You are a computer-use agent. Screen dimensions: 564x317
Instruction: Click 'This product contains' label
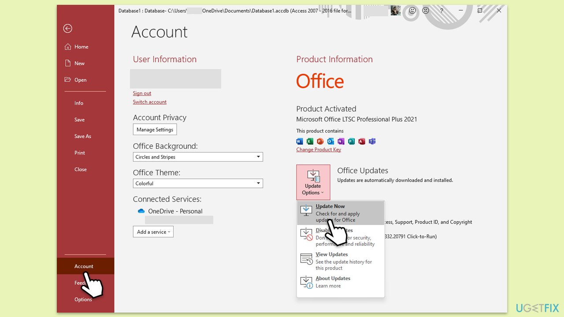320,131
